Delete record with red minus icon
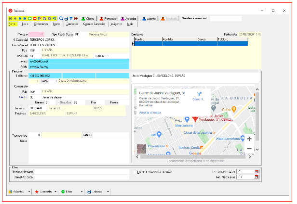Screen dimensions: 297x204 point(35,18)
